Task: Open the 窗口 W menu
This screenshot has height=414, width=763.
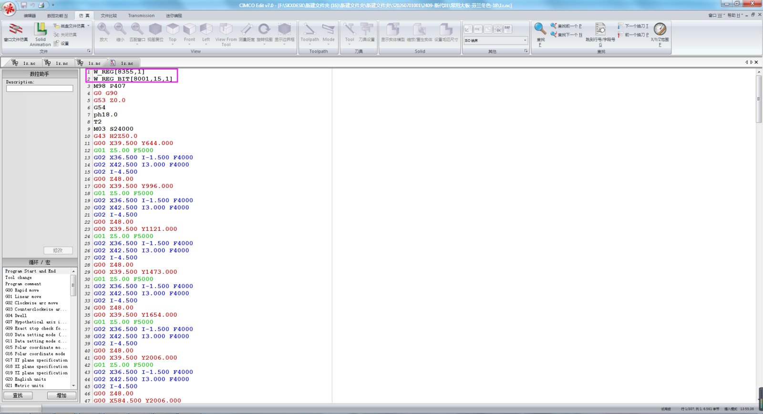Action: pyautogui.click(x=716, y=15)
